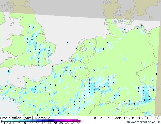Click the 'Precipitation [mm]' title label
Screen dimensions: 161x124
[x=17, y=118]
